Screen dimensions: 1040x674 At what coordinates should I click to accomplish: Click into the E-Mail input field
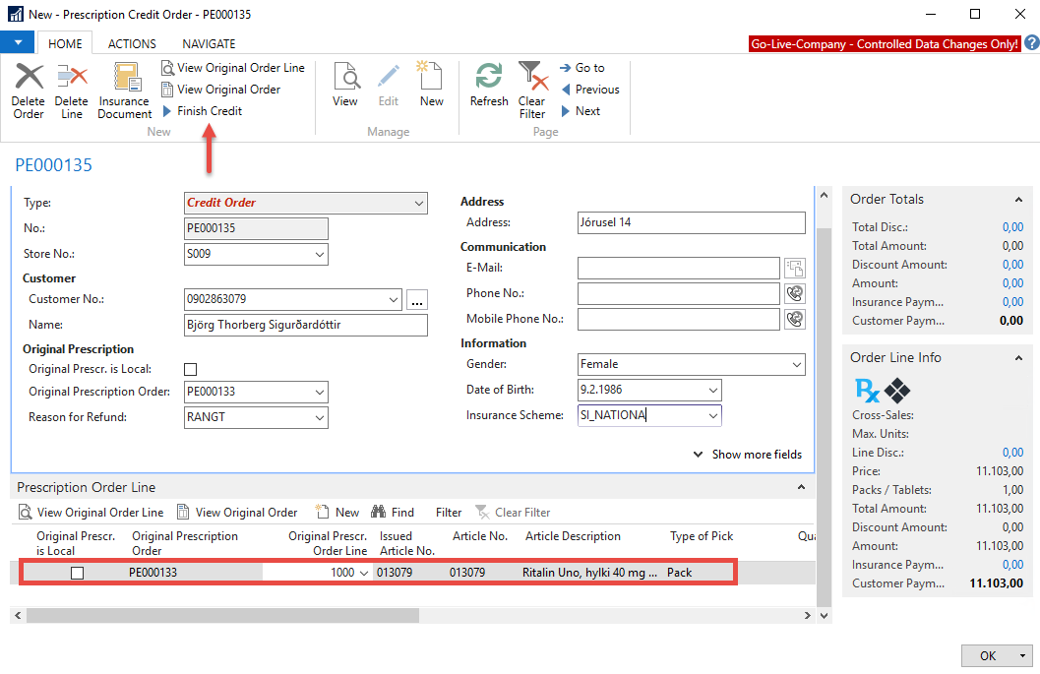coord(679,268)
